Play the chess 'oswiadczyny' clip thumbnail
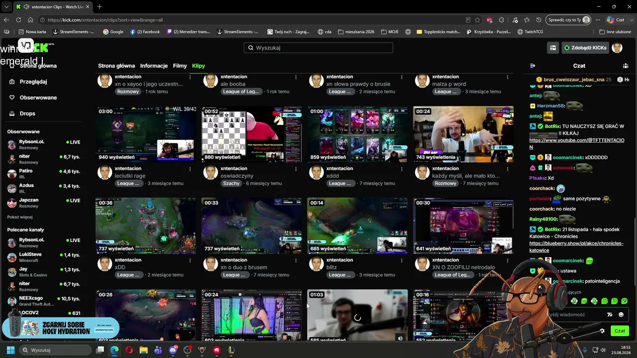637x358 pixels. 252,134
